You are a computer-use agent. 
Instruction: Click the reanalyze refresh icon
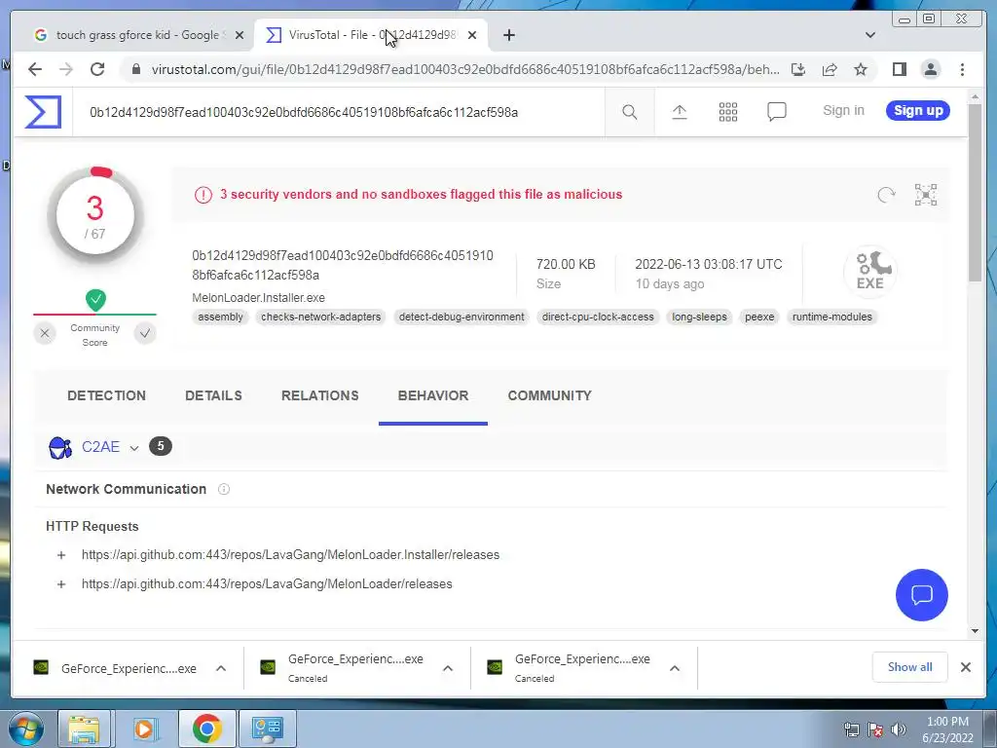(886, 195)
